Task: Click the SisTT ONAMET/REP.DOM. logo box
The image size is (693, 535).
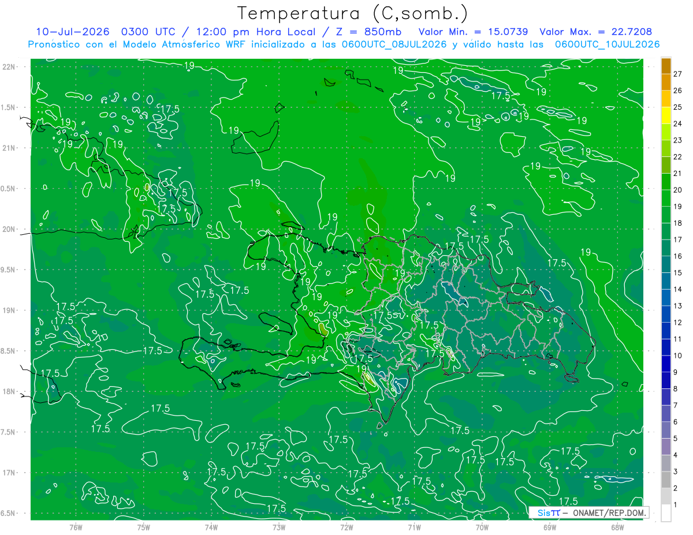Action: pyautogui.click(x=588, y=512)
